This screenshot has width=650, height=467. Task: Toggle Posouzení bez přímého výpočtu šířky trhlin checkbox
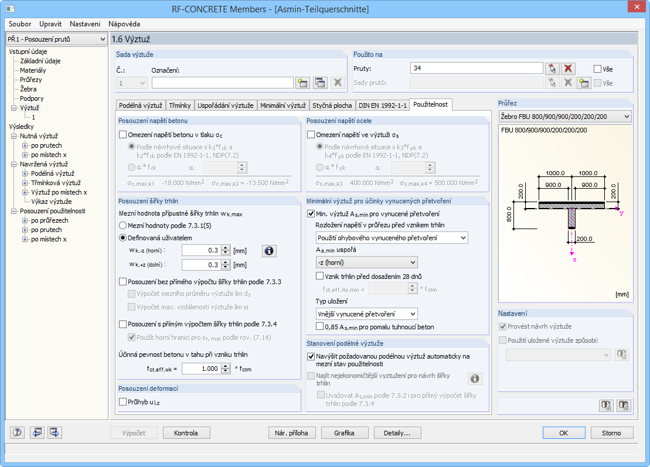(122, 282)
